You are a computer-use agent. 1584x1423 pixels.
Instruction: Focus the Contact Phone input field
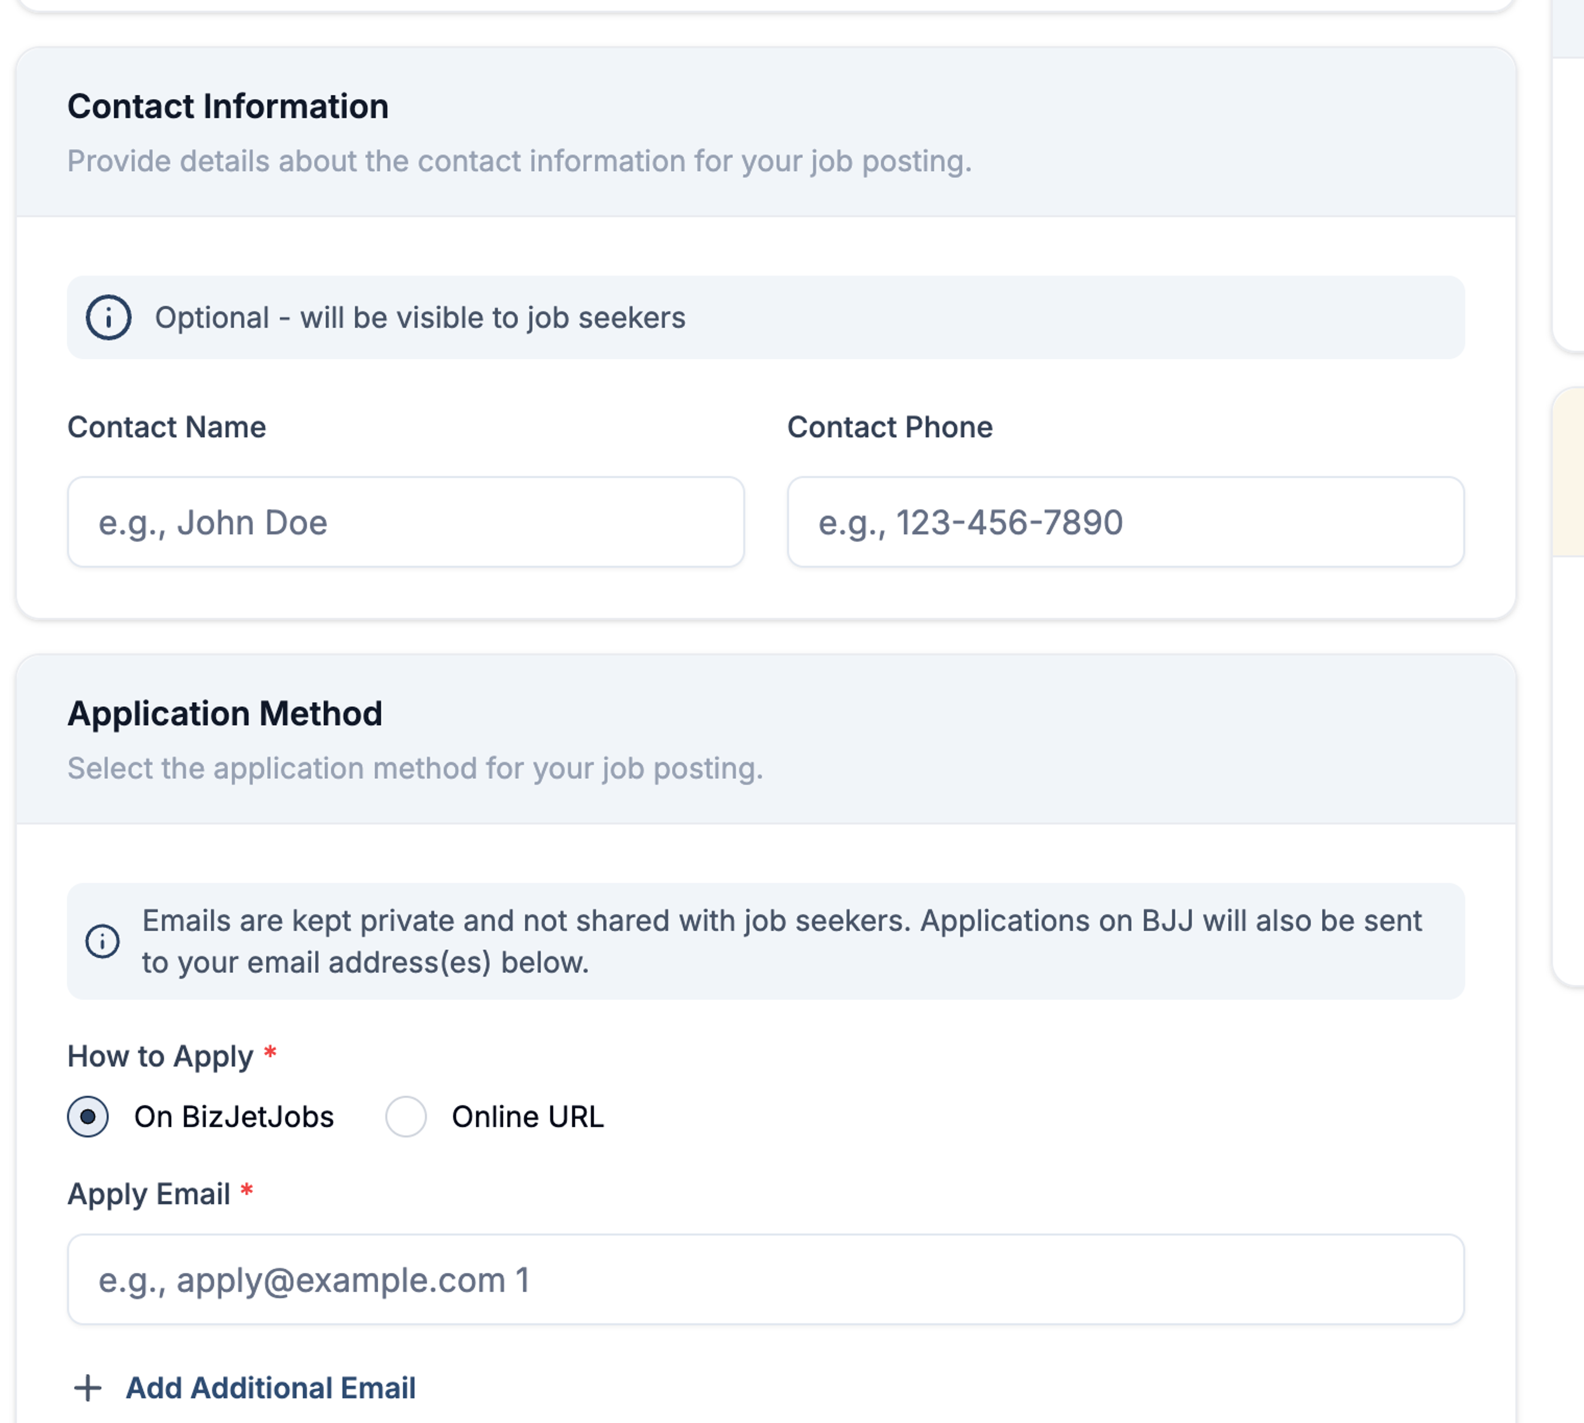1125,521
